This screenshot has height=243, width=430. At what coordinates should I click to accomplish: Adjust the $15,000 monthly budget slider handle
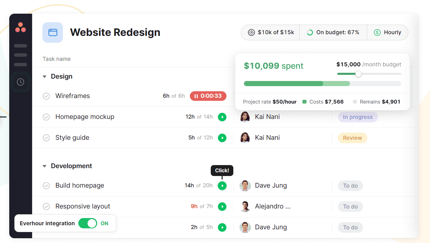tap(358, 74)
